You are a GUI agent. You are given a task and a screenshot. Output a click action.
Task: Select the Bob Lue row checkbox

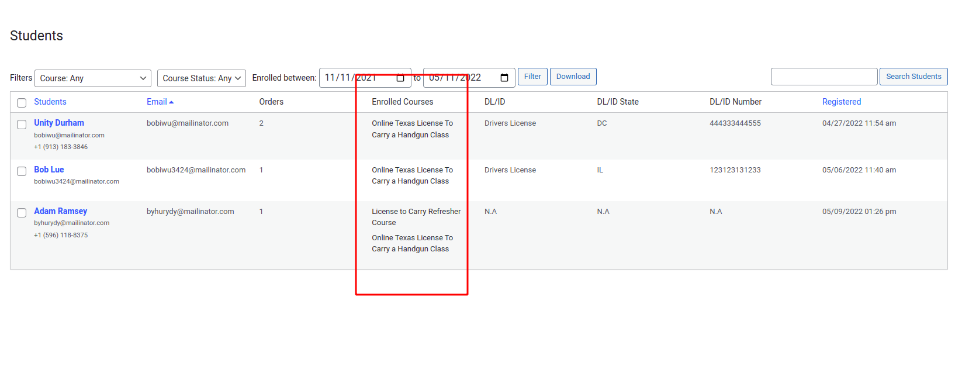22,171
